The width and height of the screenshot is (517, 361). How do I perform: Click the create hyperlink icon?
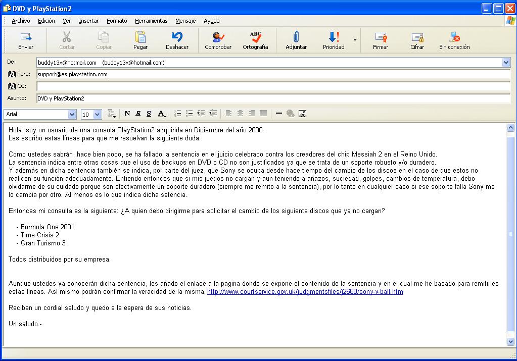(291, 114)
